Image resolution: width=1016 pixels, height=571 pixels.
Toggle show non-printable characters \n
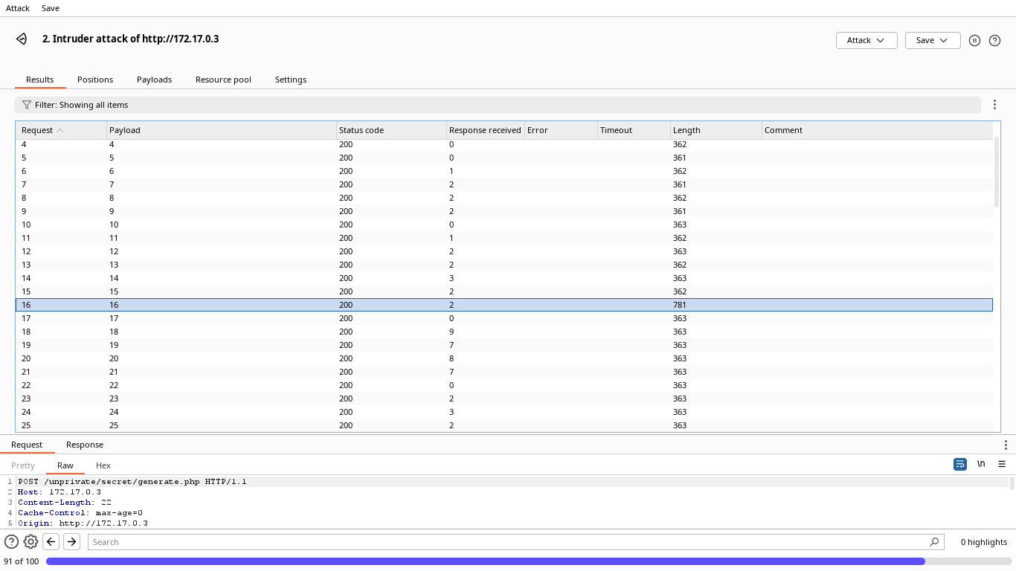coord(981,464)
